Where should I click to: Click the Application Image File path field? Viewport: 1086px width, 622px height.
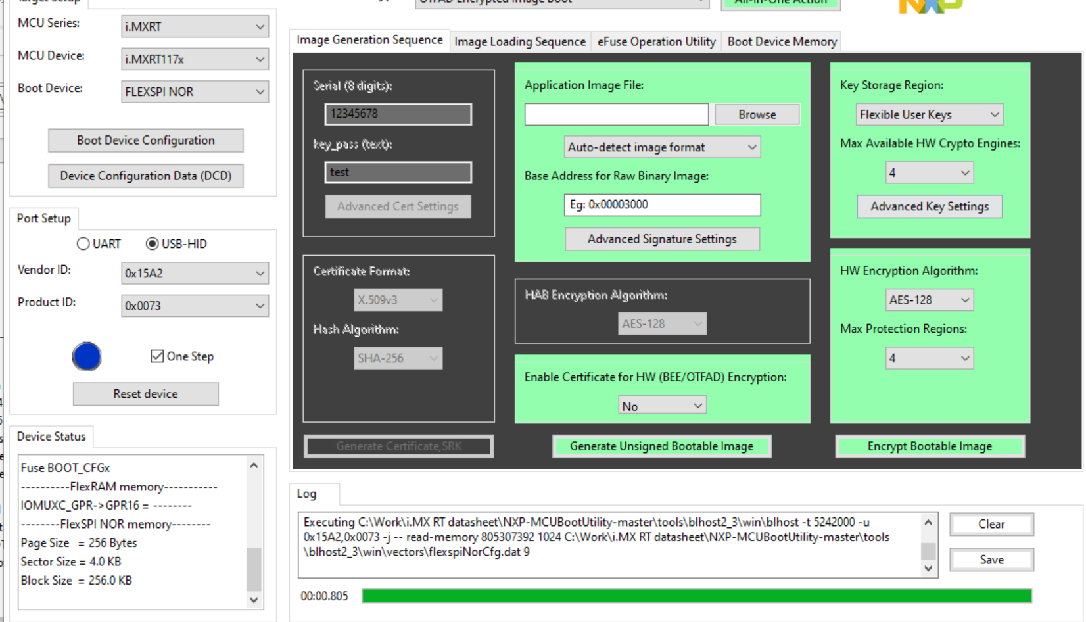(617, 114)
